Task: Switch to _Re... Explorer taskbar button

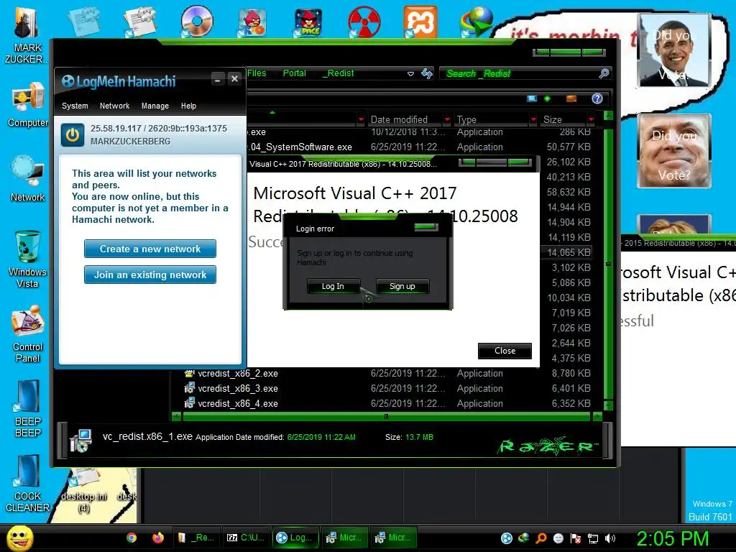Action: pyautogui.click(x=195, y=538)
